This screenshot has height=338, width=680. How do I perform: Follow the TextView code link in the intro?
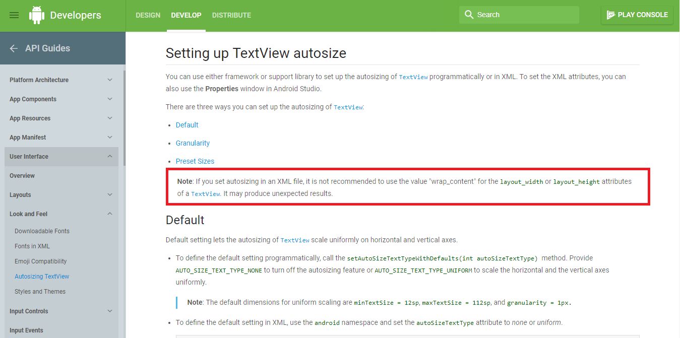pyautogui.click(x=413, y=77)
